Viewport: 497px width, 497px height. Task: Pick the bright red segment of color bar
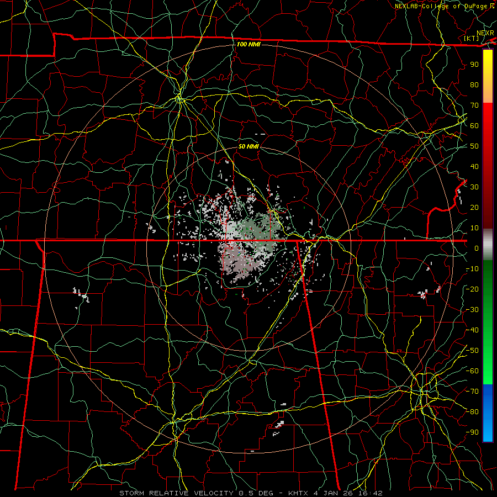click(488, 120)
